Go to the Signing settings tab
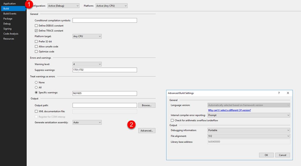 click(7, 29)
